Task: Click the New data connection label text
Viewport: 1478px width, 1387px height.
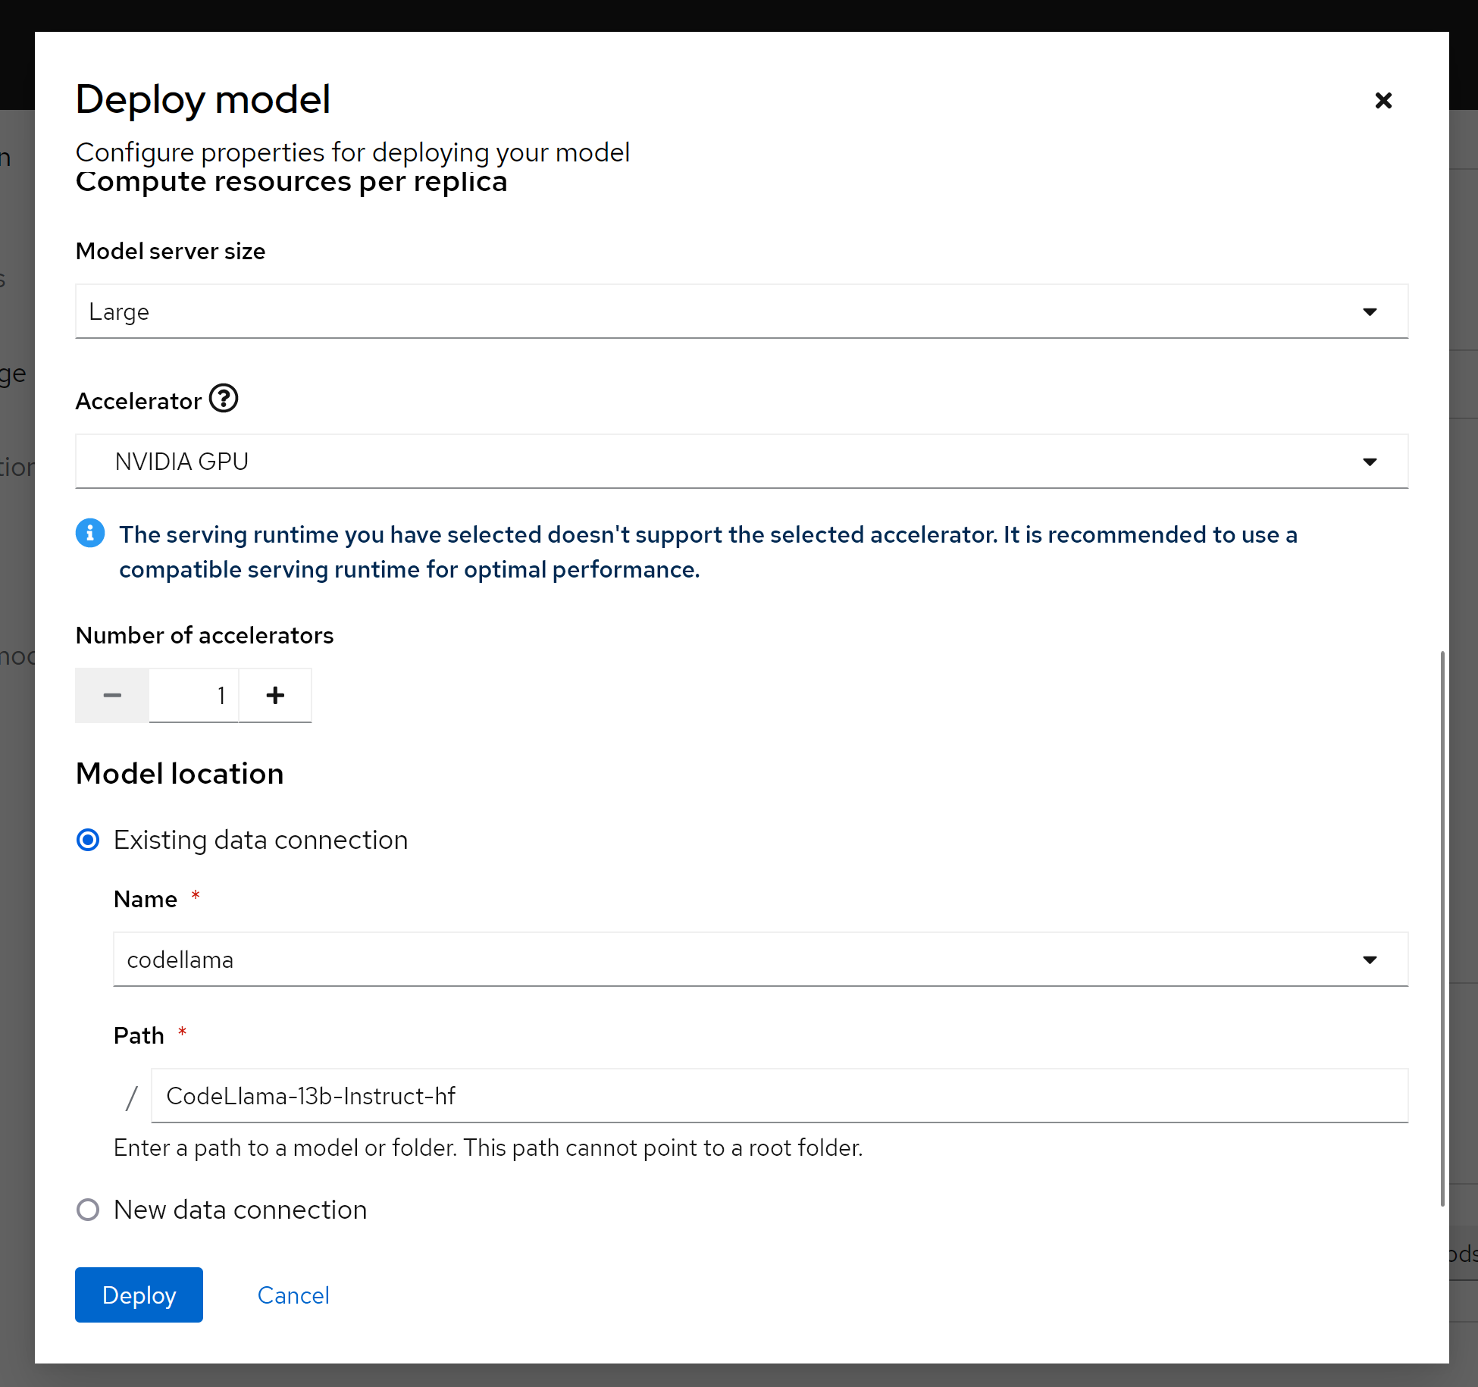Action: tap(240, 1210)
